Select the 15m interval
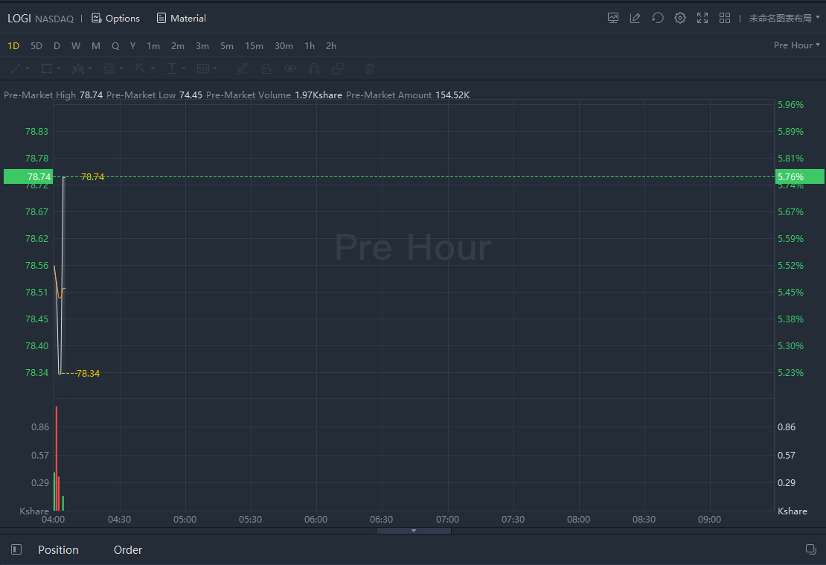 [254, 46]
